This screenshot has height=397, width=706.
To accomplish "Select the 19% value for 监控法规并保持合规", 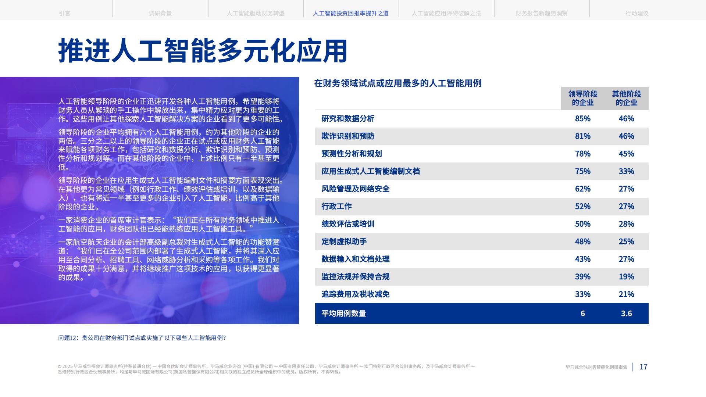I will pyautogui.click(x=626, y=277).
